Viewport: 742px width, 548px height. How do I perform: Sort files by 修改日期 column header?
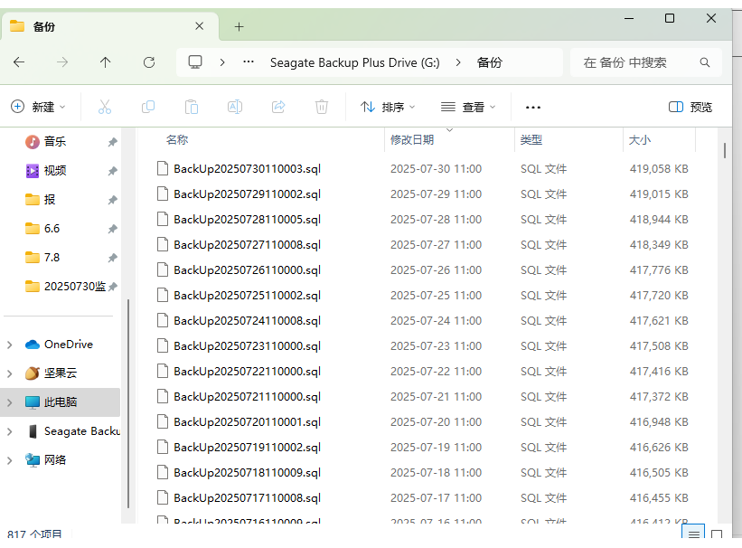tap(412, 140)
